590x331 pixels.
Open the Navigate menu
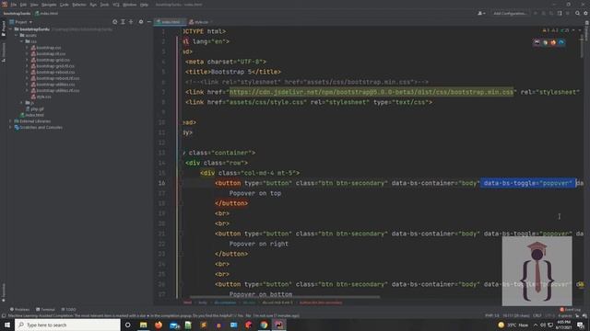pos(49,5)
